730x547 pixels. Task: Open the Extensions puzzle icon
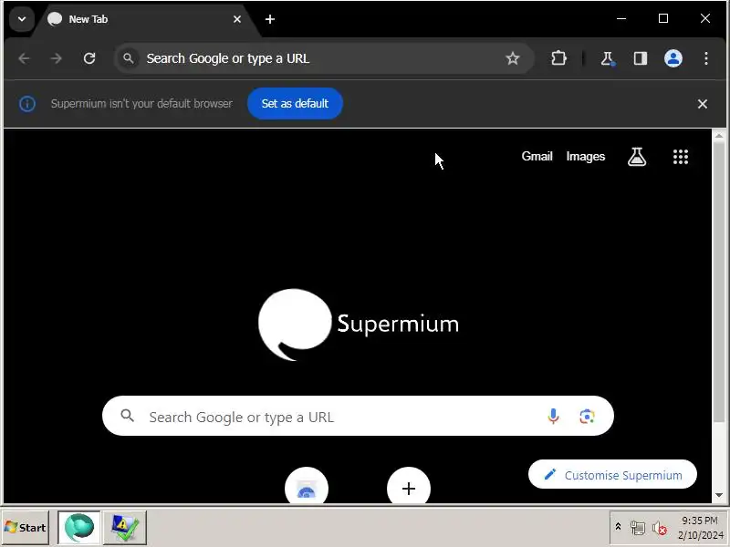click(558, 58)
